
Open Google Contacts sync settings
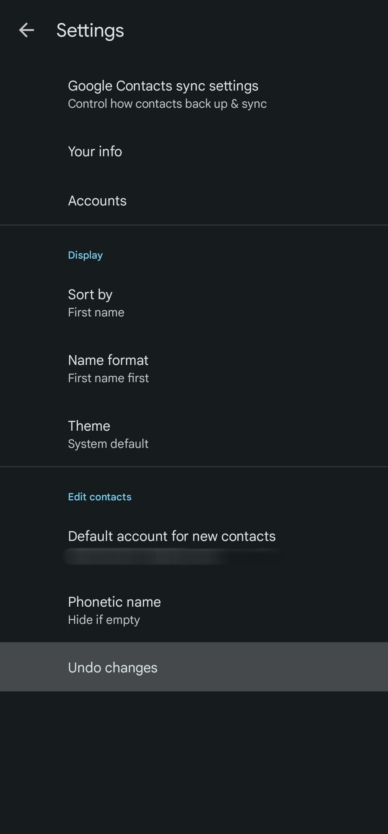pyautogui.click(x=163, y=86)
